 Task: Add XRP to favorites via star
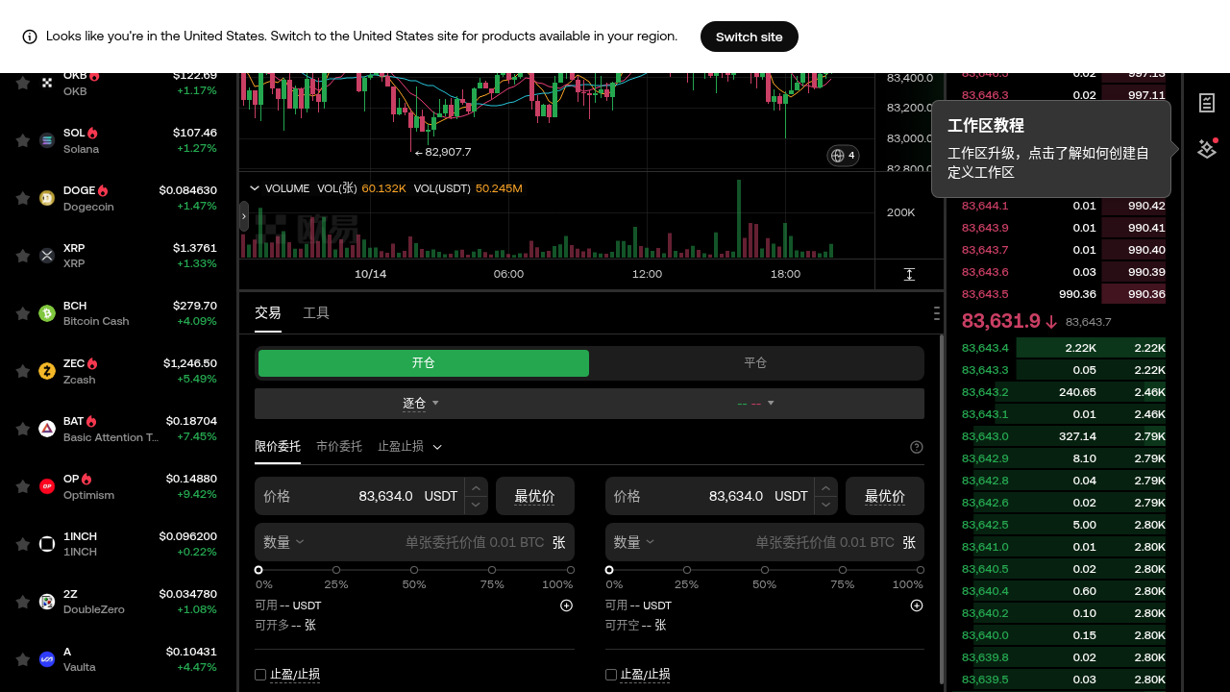pyautogui.click(x=22, y=256)
